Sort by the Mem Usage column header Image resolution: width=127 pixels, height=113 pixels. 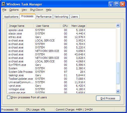[x=78, y=26]
